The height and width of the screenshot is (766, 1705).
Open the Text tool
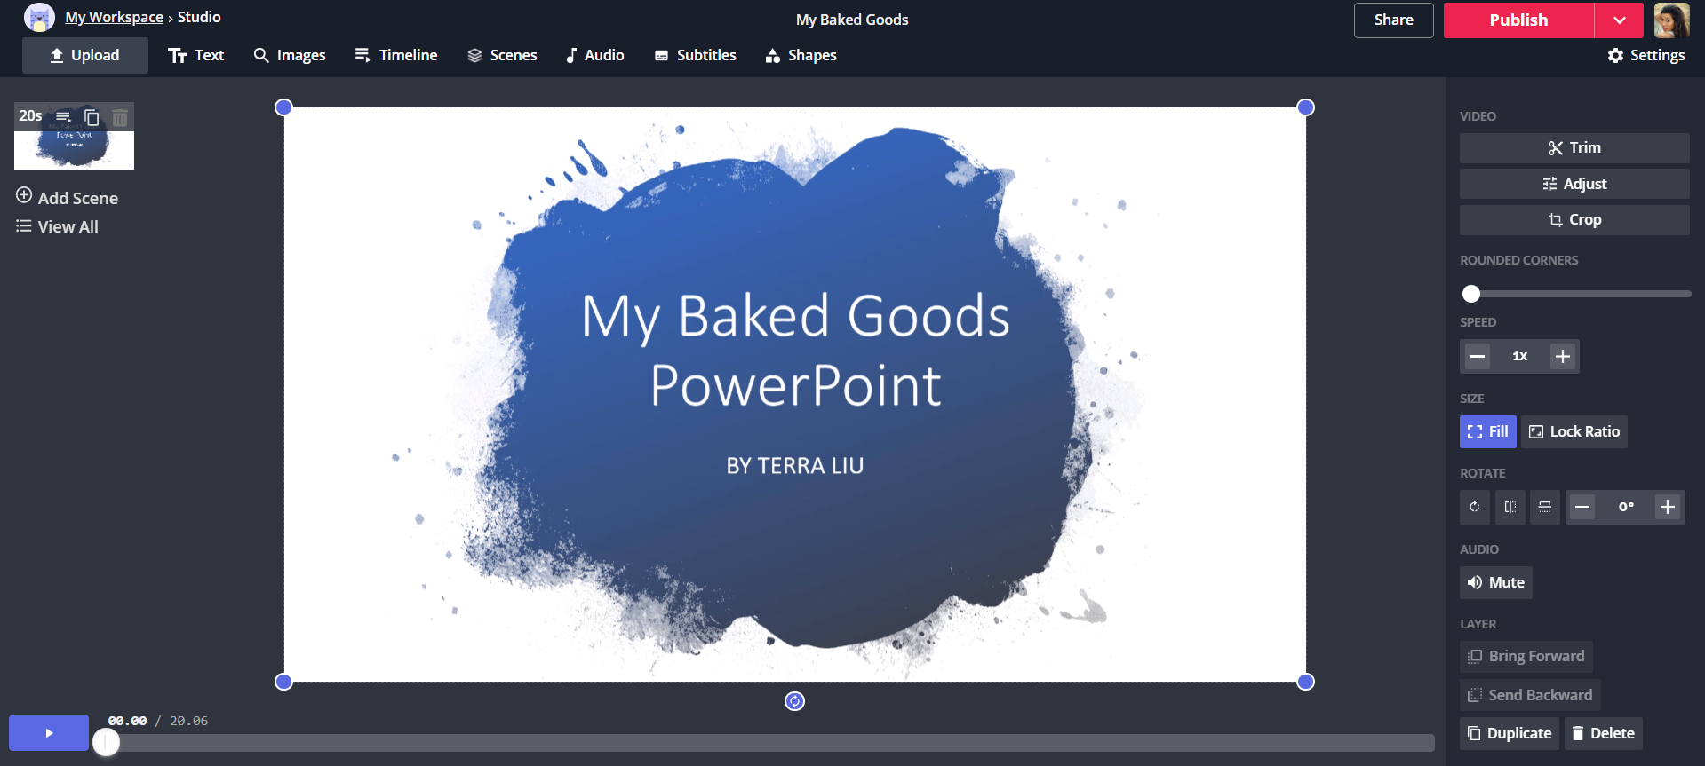pos(196,55)
